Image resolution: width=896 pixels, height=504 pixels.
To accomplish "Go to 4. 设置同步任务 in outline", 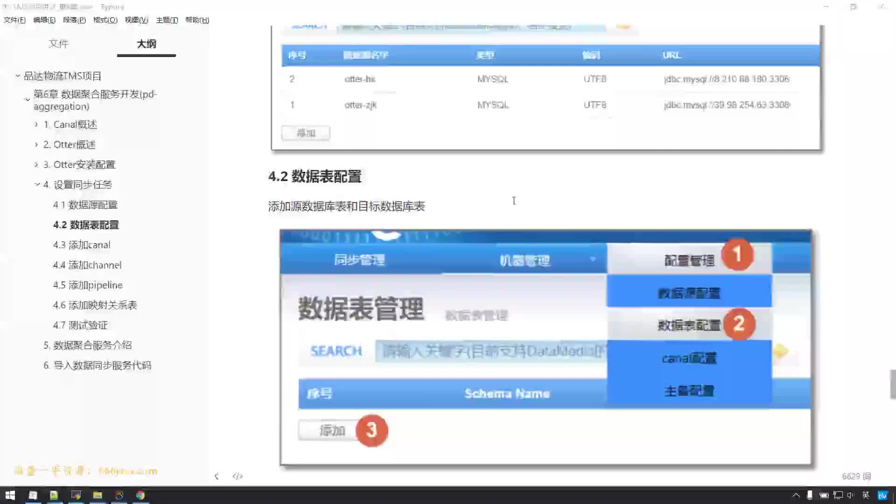I will tap(78, 185).
